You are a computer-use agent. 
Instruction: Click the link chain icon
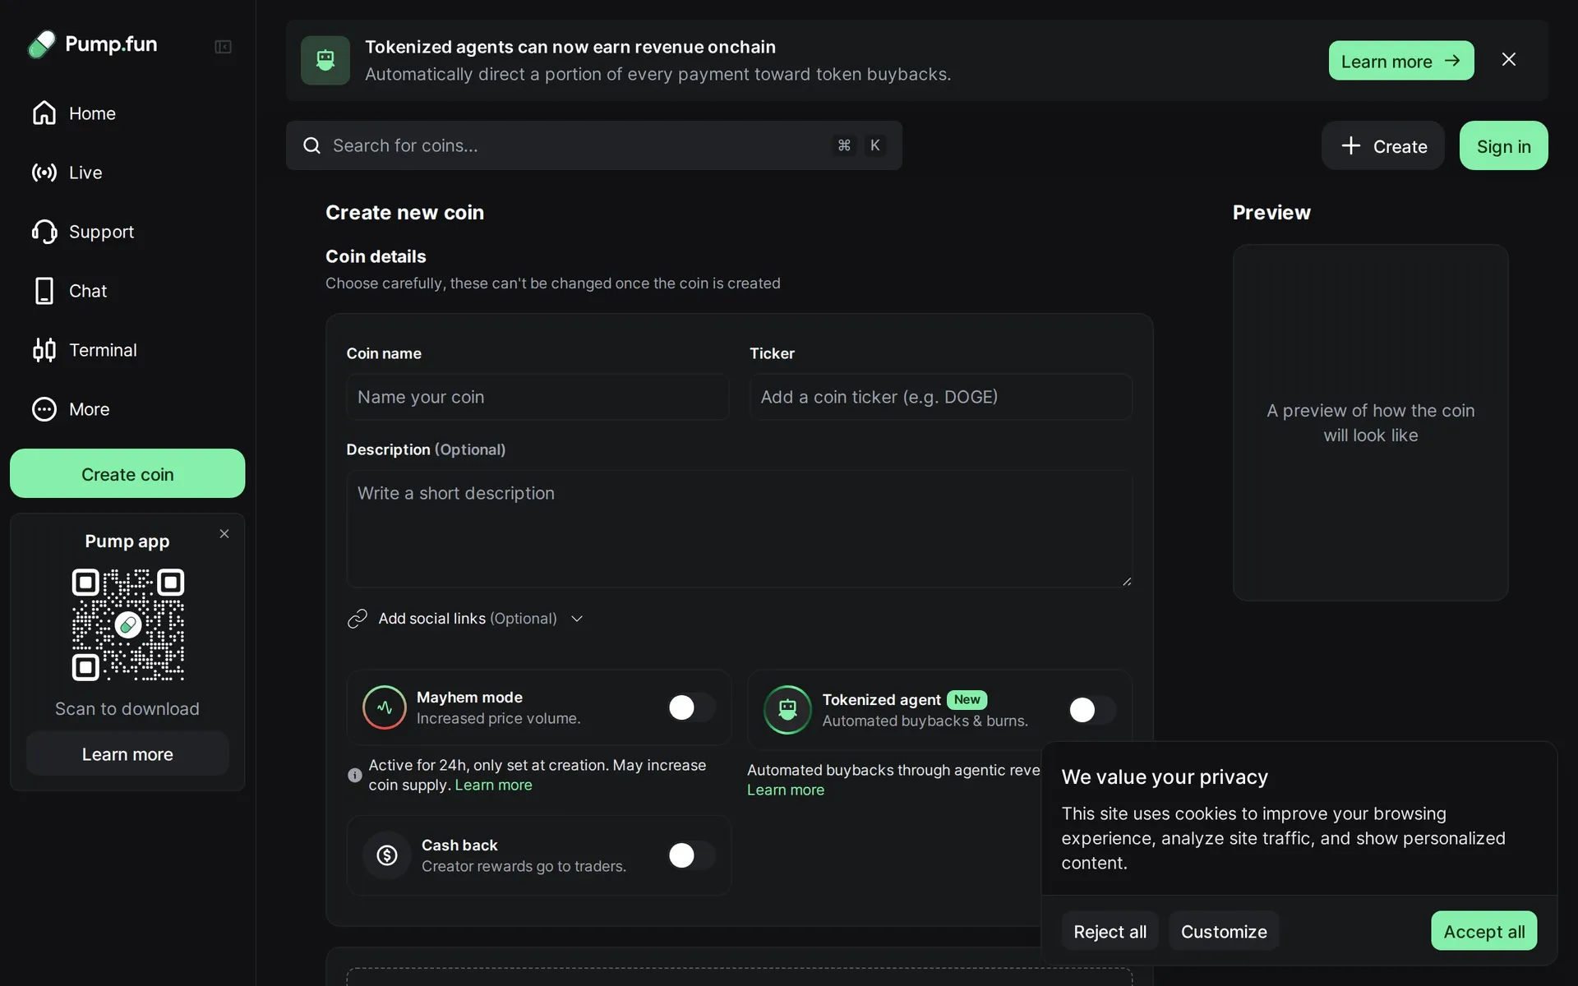[358, 619]
